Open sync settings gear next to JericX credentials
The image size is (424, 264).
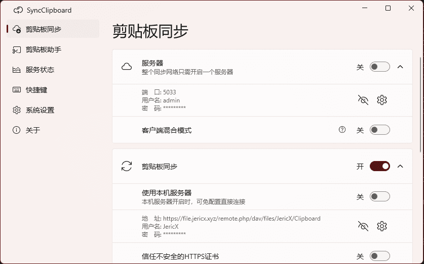(382, 226)
